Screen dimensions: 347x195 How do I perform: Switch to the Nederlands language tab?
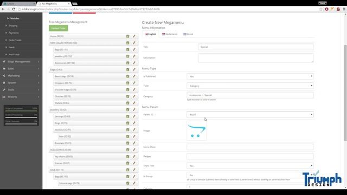(170, 34)
